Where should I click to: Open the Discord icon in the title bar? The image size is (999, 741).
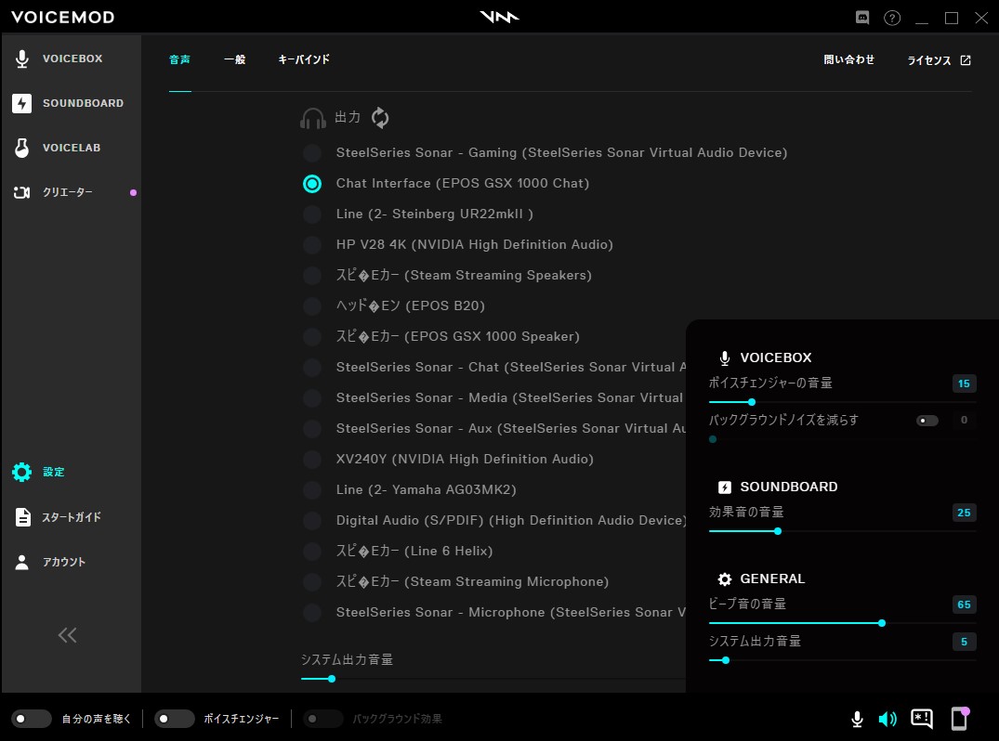[x=862, y=18]
